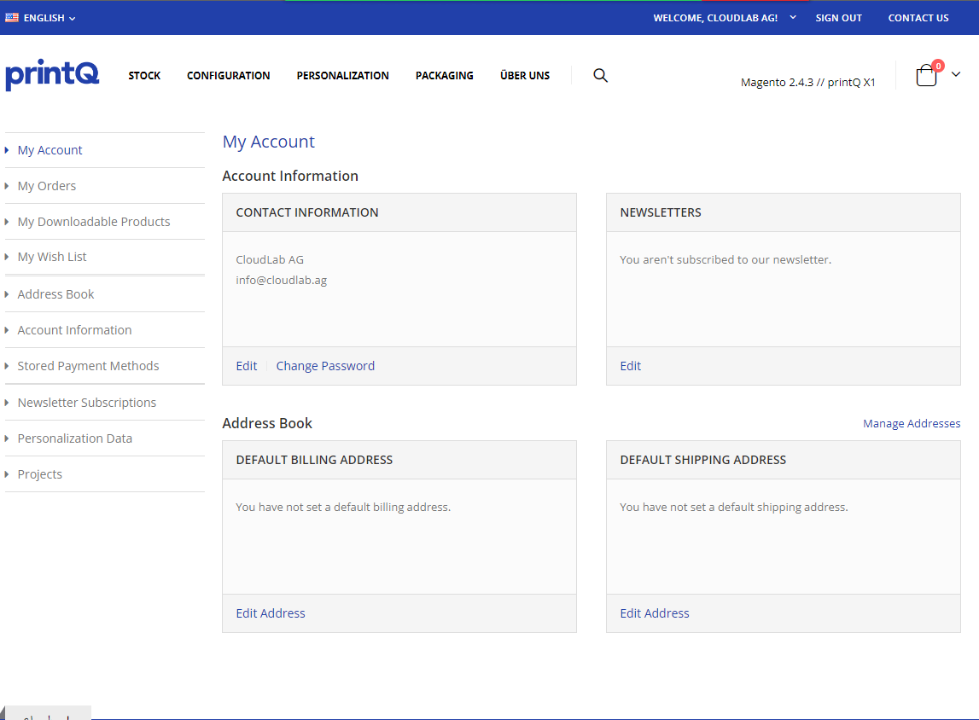Open Projects in sidebar
This screenshot has height=720, width=979.
pos(40,474)
